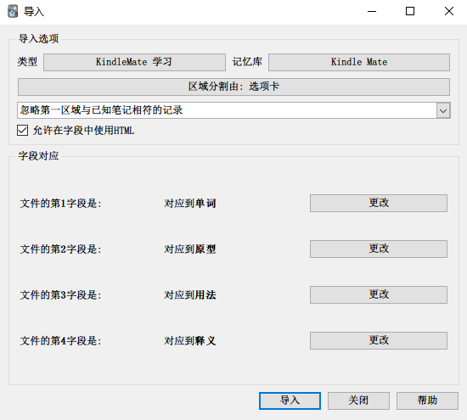The height and width of the screenshot is (420, 467).
Task: Change mapping for field 2 (原型)
Action: [379, 249]
